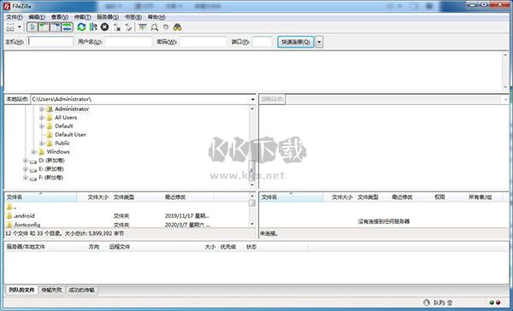Click the Reconnect to server icon

tap(128, 27)
